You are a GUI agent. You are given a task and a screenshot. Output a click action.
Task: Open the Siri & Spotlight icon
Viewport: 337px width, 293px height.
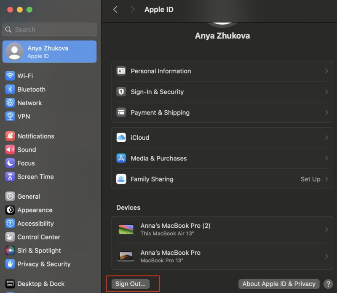(10, 250)
